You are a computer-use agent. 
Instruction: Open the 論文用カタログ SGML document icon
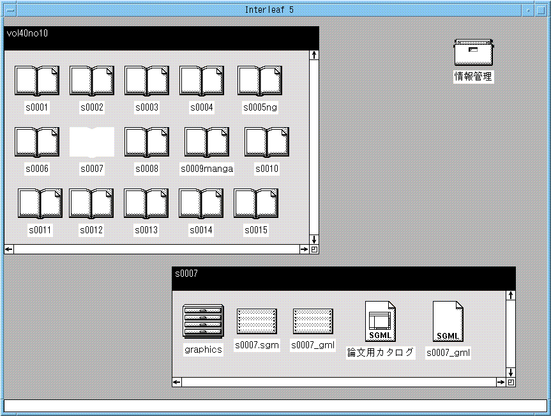click(x=381, y=321)
